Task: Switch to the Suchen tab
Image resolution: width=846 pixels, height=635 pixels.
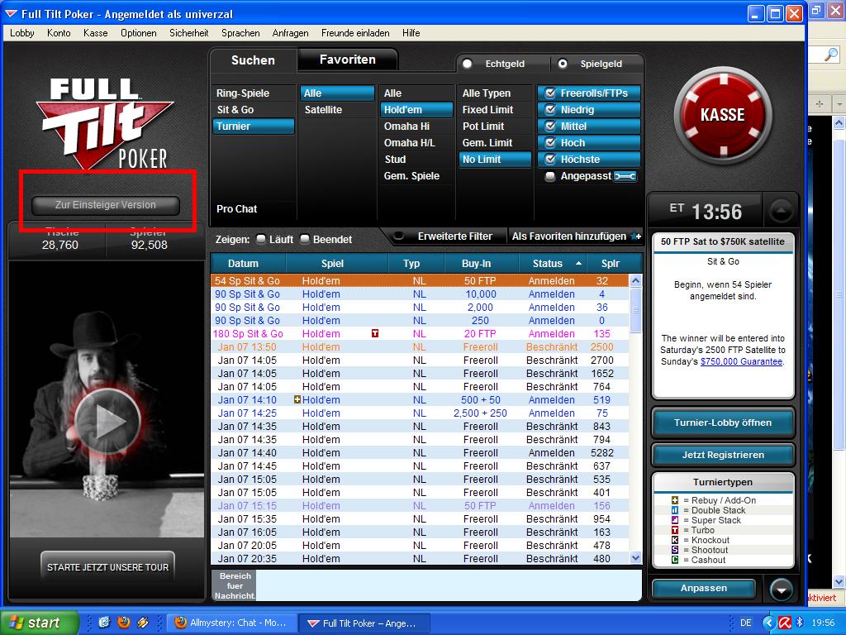Action: point(253,60)
